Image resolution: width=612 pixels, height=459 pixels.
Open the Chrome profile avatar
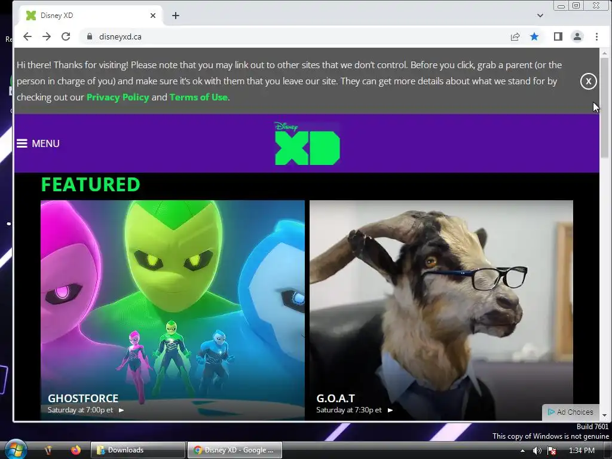(577, 36)
